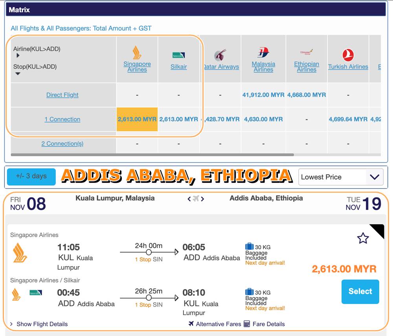Click the +/- 3 days button
Viewport: 393px width, 336px height.
tap(31, 177)
